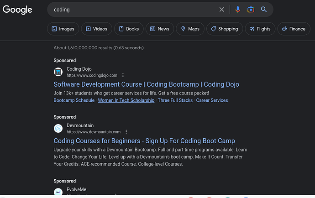Screen dimensions: 315x198
Task: Click the Coding Dojo favicon
Action: (58, 72)
